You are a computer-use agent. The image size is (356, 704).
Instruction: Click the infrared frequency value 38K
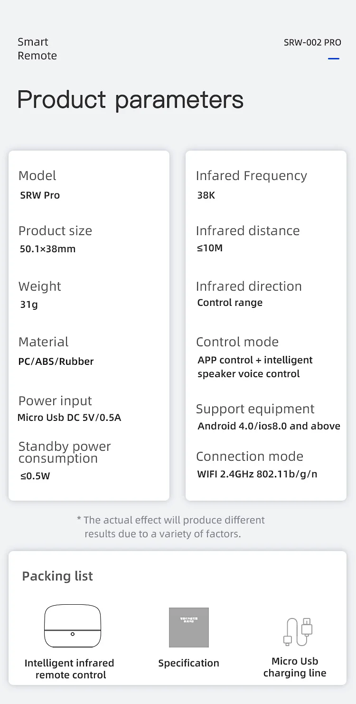[206, 195]
